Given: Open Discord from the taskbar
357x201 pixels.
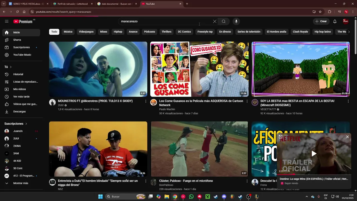Looking at the screenshot, I should pos(224,197).
